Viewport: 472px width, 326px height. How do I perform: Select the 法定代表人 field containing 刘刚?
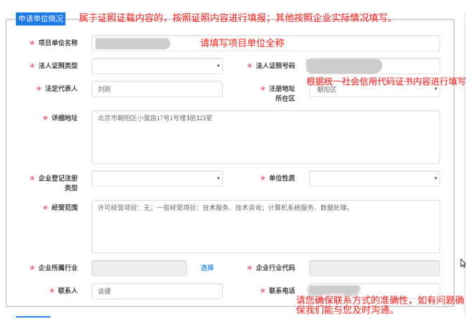point(157,89)
